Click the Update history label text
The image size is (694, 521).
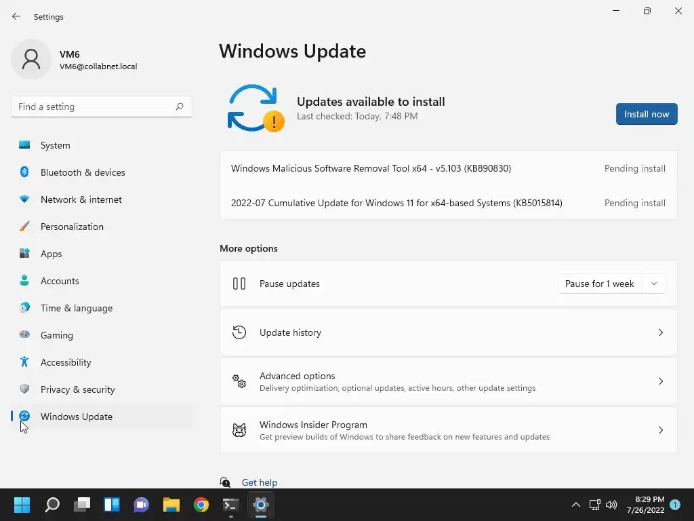[x=290, y=332]
